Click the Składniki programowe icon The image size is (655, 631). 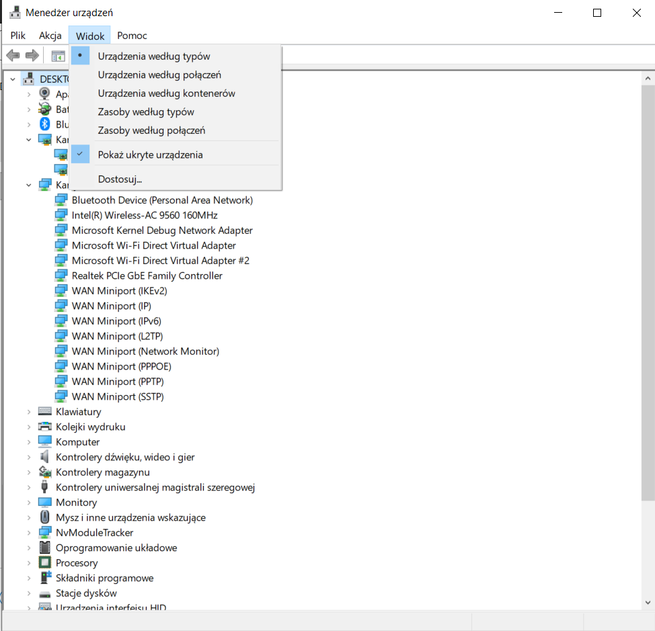click(45, 578)
